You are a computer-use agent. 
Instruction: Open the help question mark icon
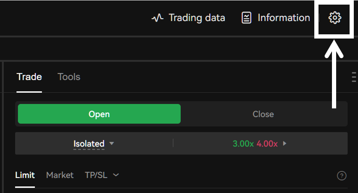tap(342, 175)
